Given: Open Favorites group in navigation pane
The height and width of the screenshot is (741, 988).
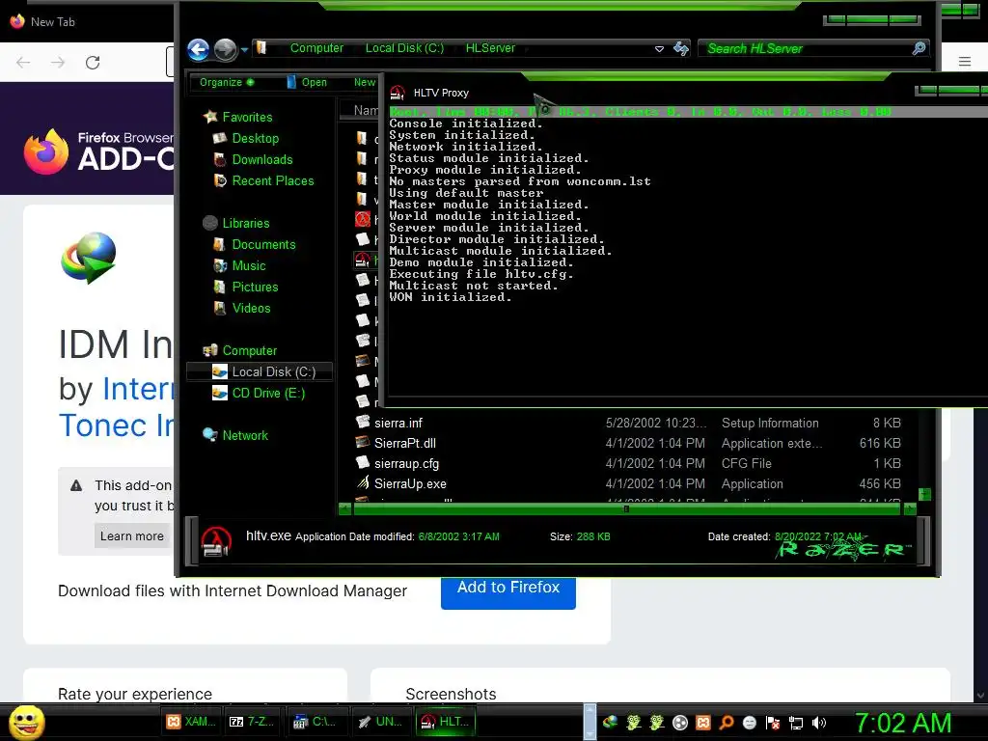Looking at the screenshot, I should 247,117.
